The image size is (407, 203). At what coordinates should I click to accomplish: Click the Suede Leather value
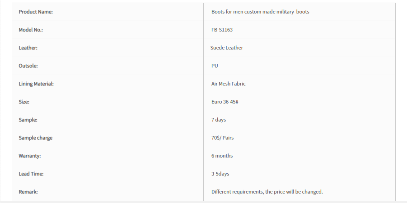pos(227,48)
